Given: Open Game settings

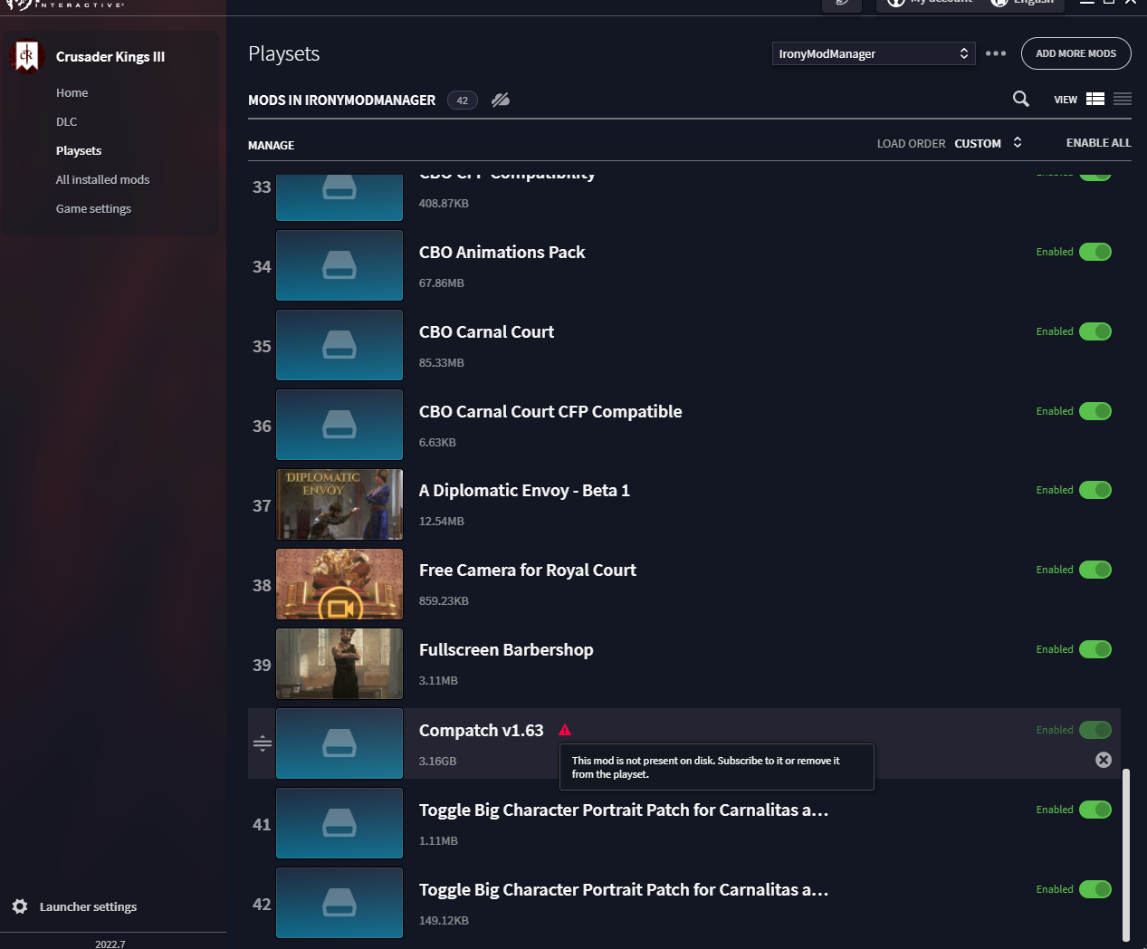Looking at the screenshot, I should pyautogui.click(x=93, y=208).
